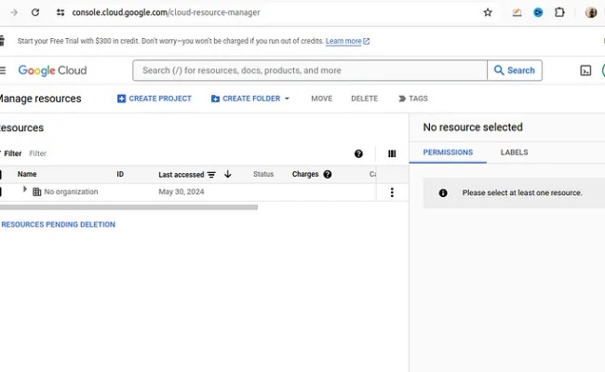Click the Status column header
The height and width of the screenshot is (372, 605).
[263, 174]
